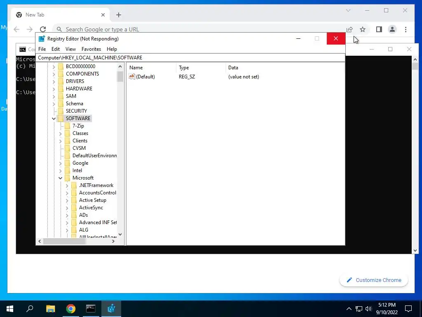The width and height of the screenshot is (422, 317).
Task: Open a new Chrome tab
Action: click(119, 15)
